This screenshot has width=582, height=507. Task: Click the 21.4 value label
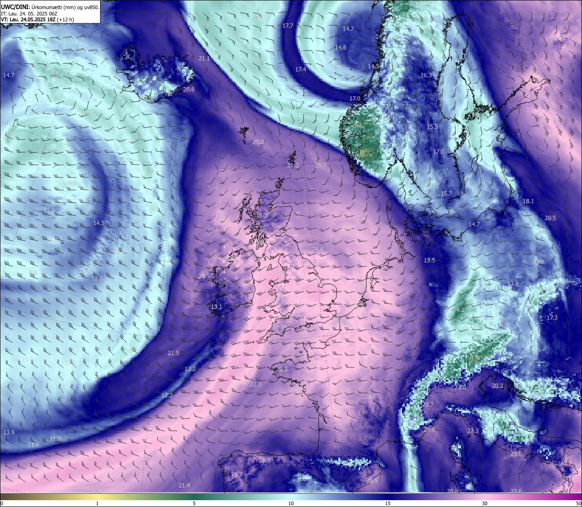(x=184, y=486)
